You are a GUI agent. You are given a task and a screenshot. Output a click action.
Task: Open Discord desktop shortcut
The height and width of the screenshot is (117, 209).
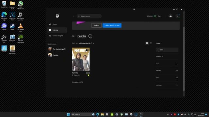[4, 27]
